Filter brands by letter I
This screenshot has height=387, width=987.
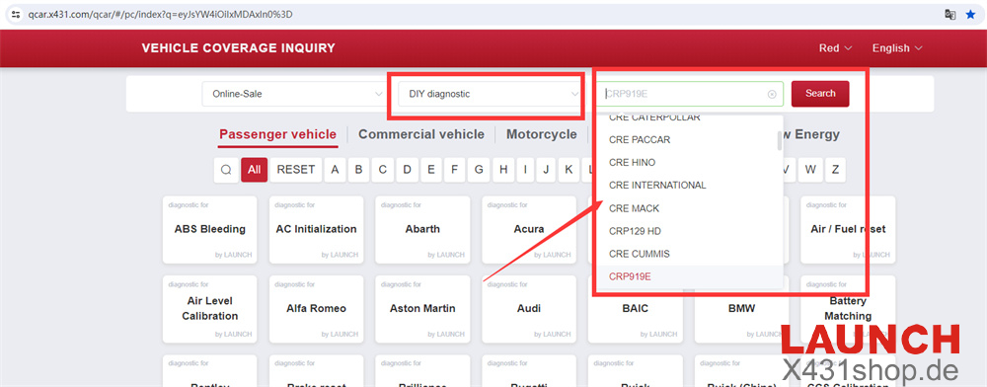[x=525, y=170]
